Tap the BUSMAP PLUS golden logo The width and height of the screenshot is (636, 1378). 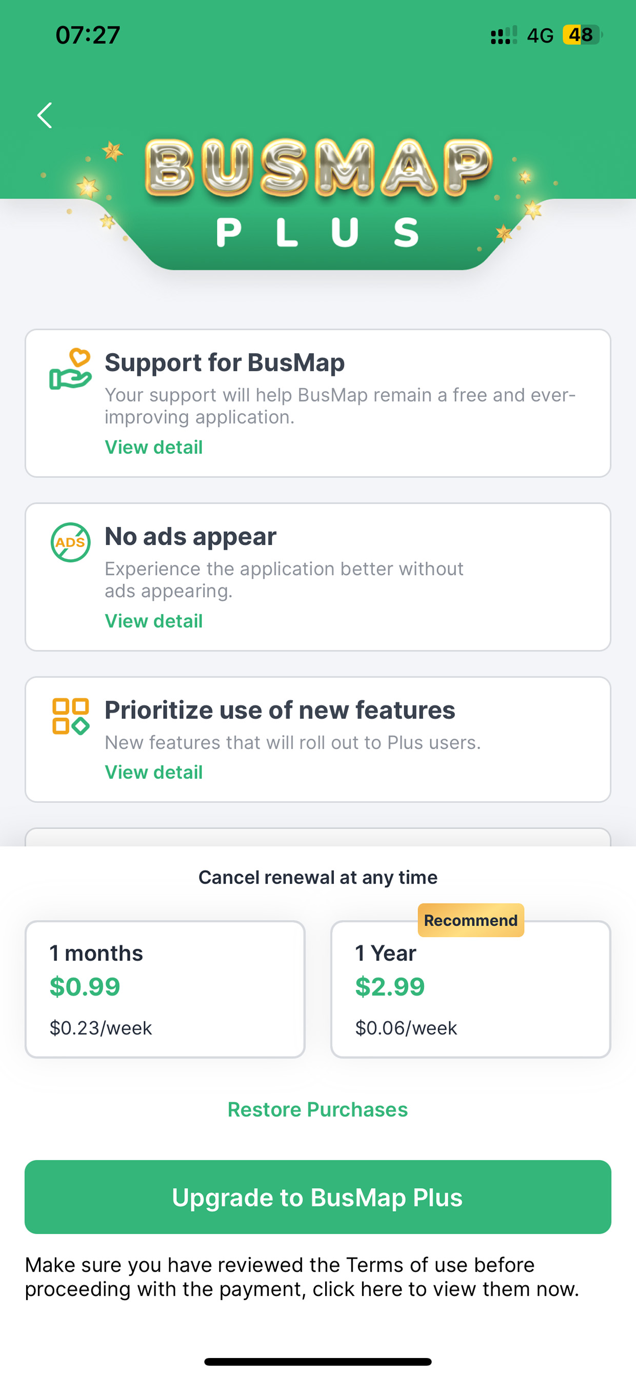point(317,193)
